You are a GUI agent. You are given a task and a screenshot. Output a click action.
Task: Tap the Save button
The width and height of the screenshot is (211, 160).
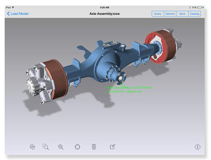point(182,14)
